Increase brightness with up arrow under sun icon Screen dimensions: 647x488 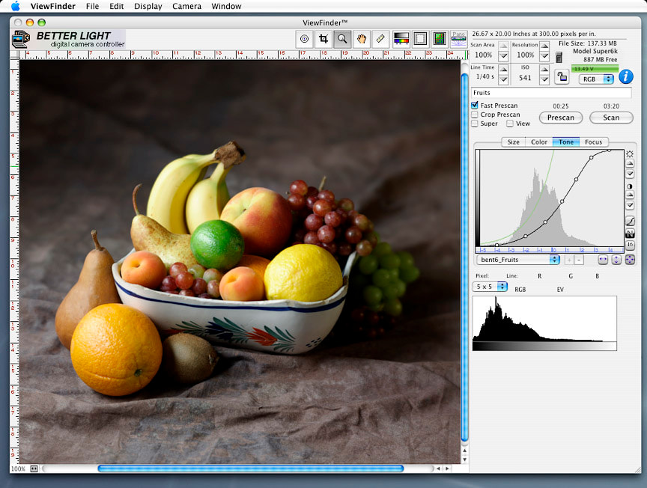pos(630,164)
